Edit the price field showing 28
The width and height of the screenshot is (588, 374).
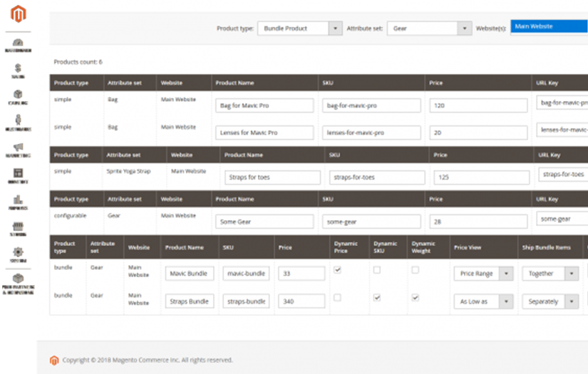tap(478, 222)
